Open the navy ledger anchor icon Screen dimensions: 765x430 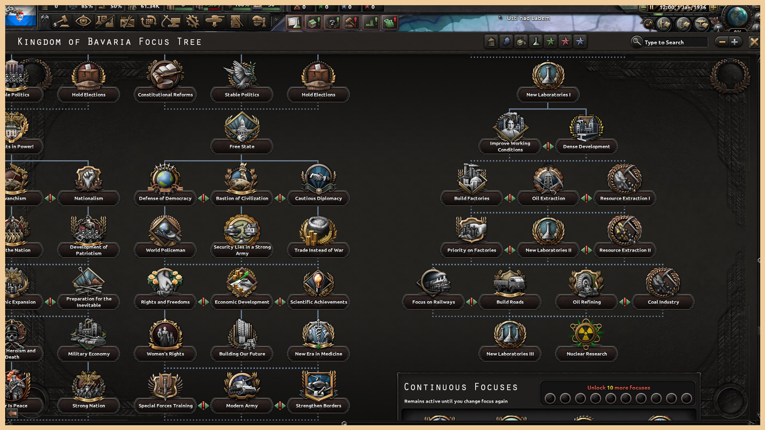(x=683, y=24)
